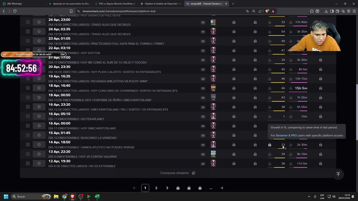This screenshot has width=358, height=201.
Task: Open the browser extensions puzzle icon
Action: (312, 11)
